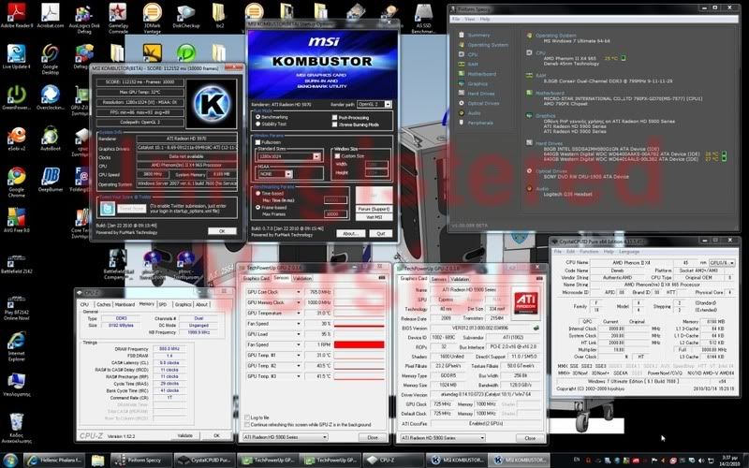Click the GPU Temp. #3 sensor graph
Image resolution: width=749 pixels, height=468 pixels.
359,376
